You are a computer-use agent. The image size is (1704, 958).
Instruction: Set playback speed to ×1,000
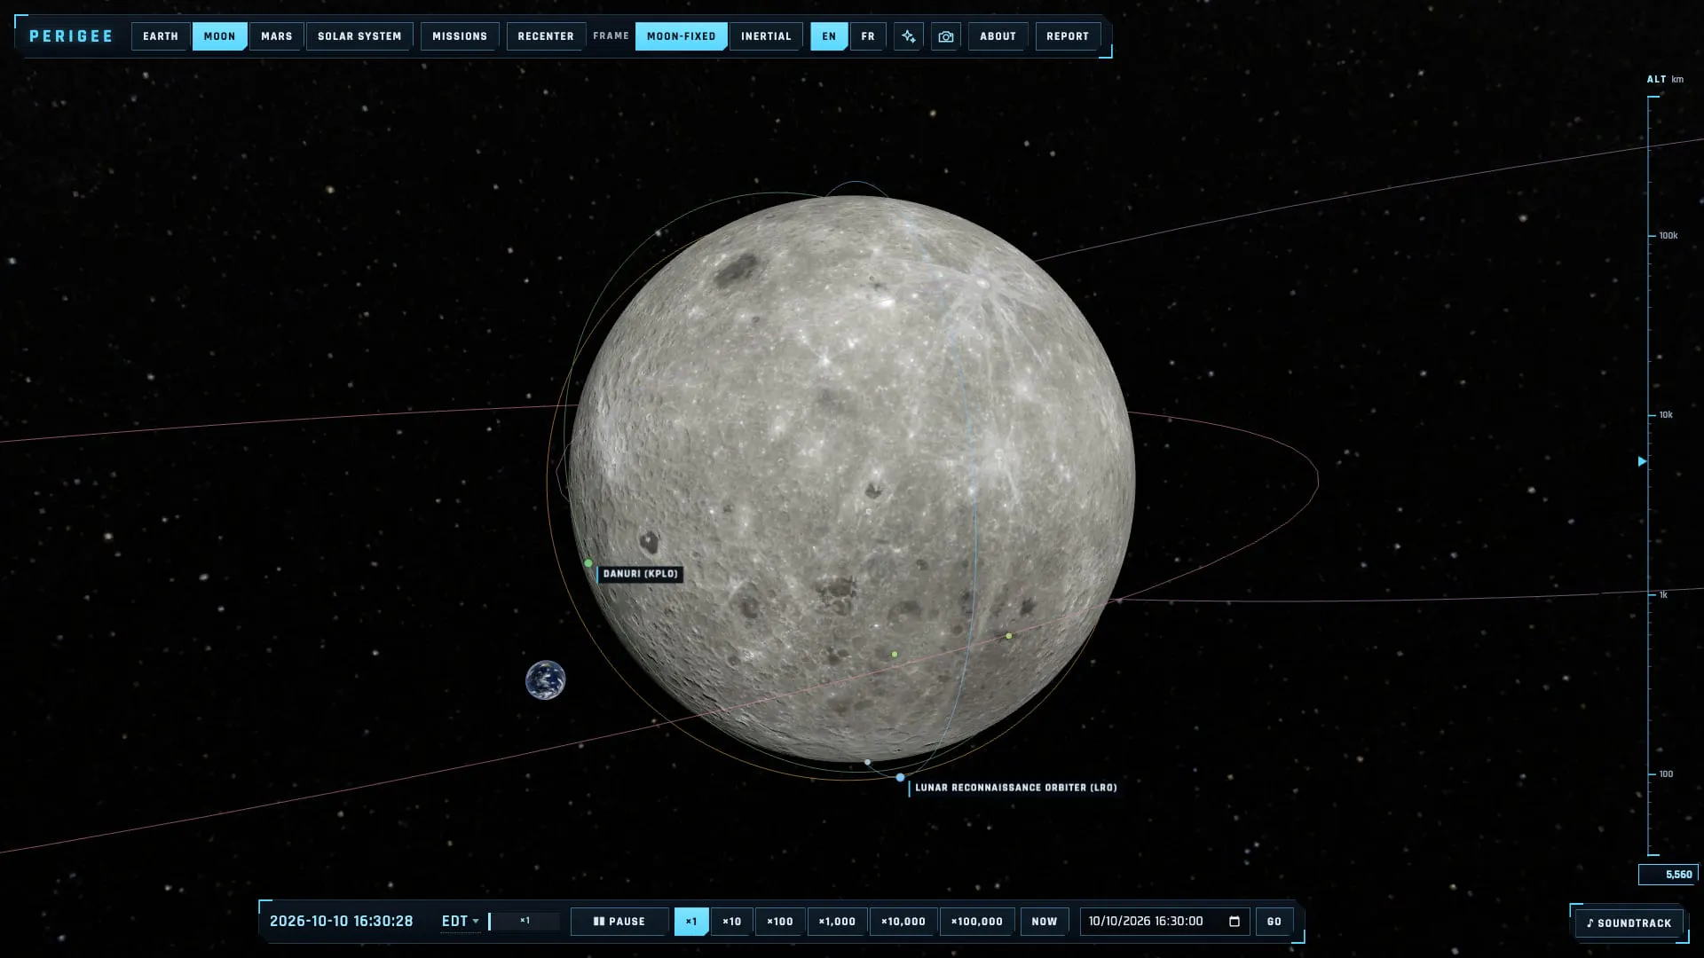(x=838, y=922)
